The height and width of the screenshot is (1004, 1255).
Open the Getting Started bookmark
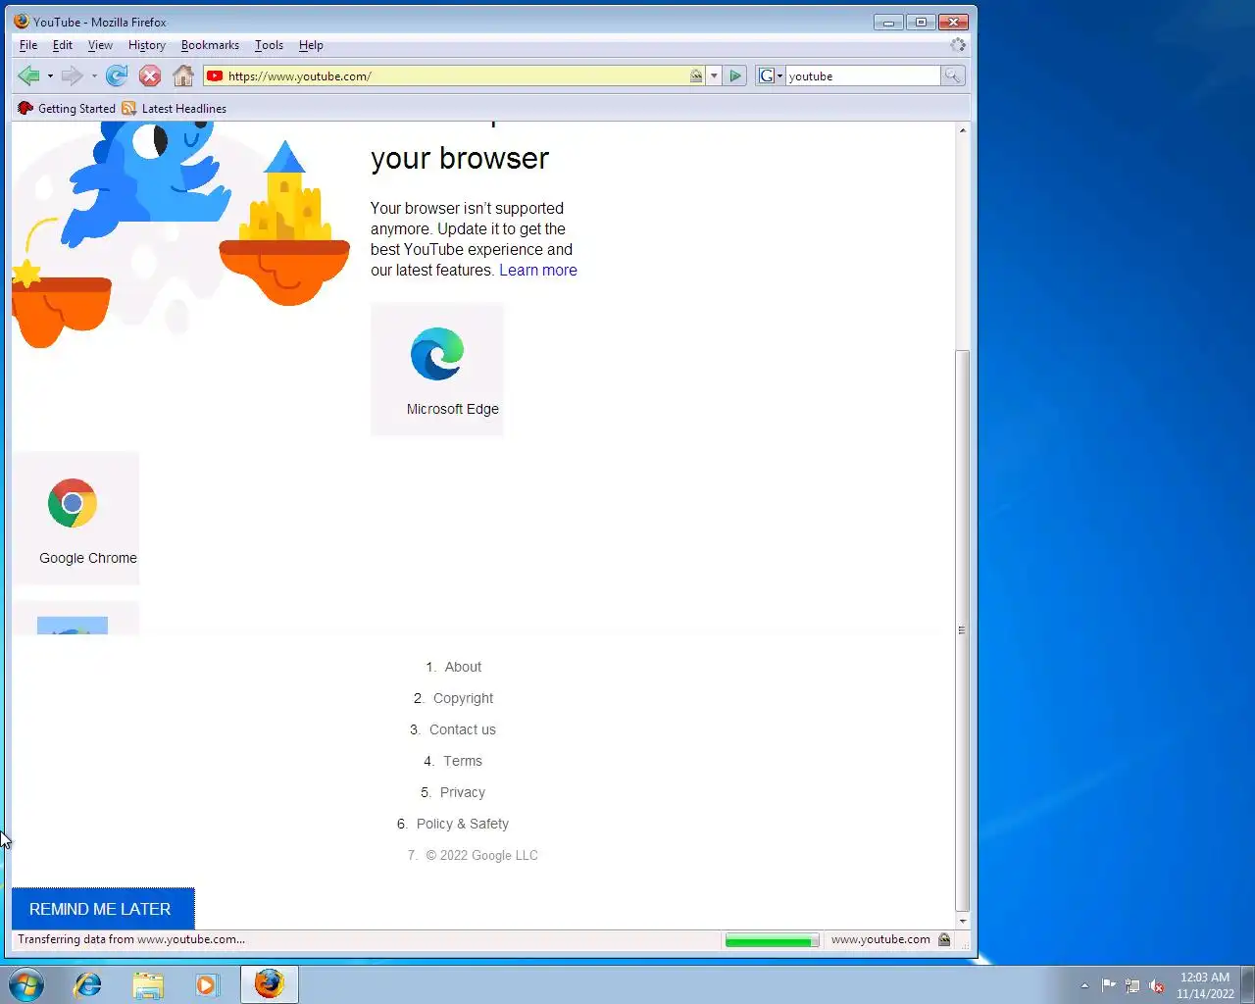click(x=67, y=109)
